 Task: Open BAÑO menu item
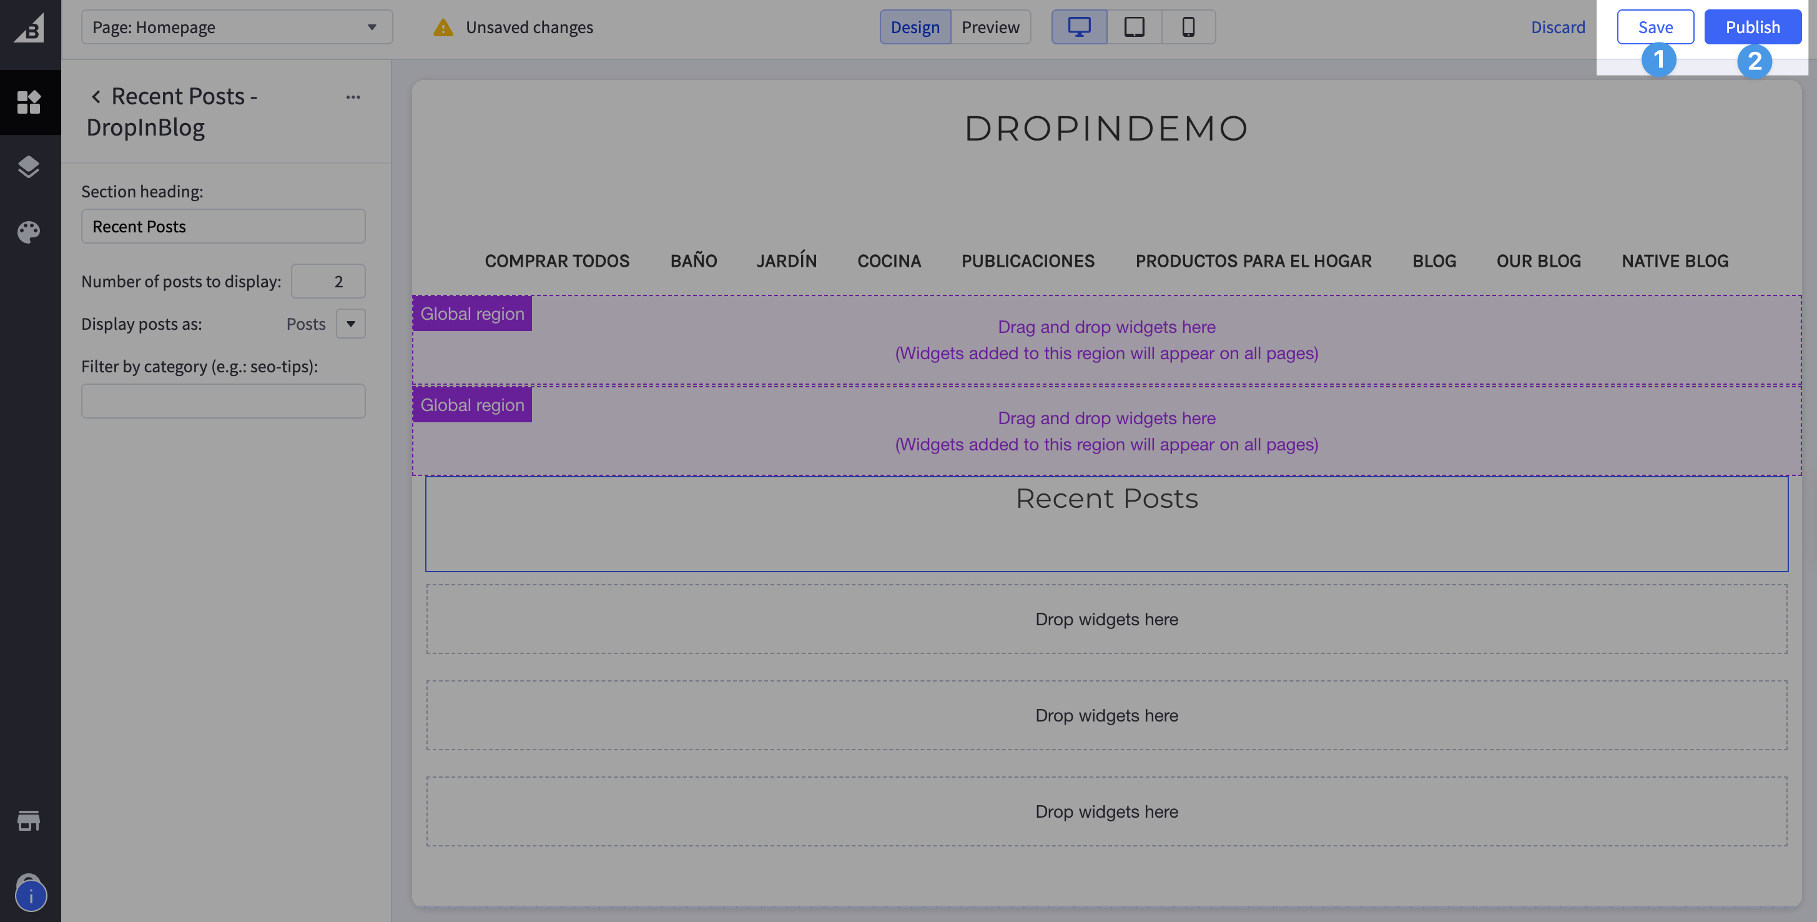pos(694,262)
